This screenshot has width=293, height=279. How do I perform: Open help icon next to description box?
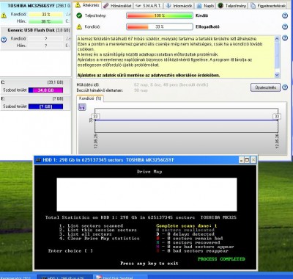pos(285,38)
